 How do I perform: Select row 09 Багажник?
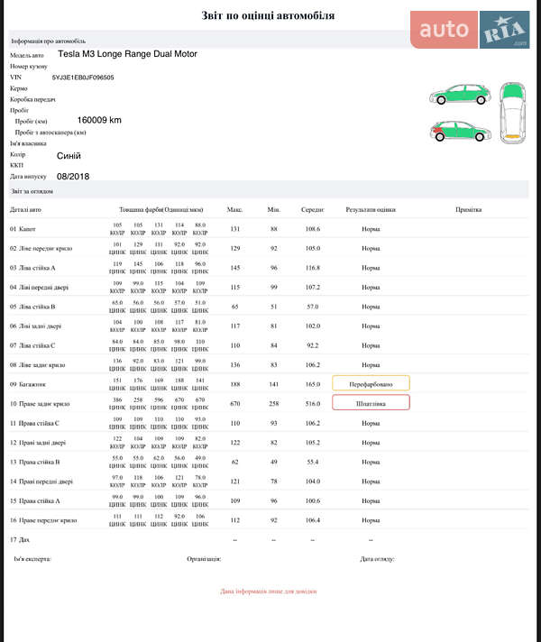coord(269,384)
